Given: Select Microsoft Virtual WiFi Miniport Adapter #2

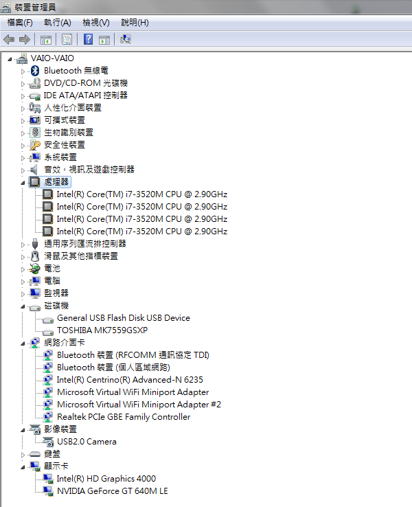Looking at the screenshot, I should click(139, 405).
